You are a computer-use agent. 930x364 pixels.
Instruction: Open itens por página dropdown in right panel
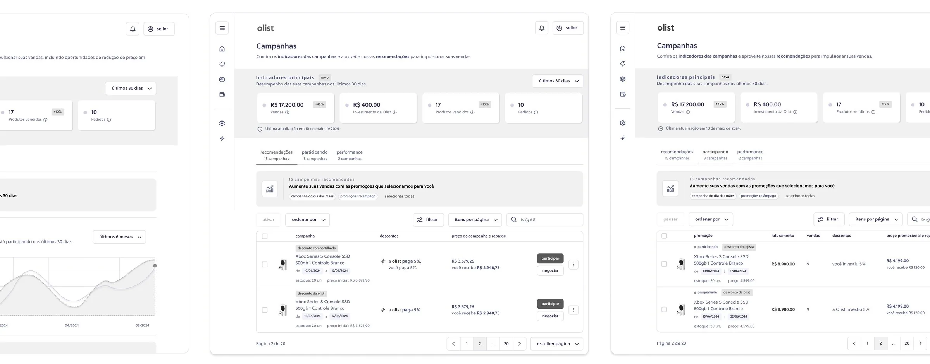point(876,219)
